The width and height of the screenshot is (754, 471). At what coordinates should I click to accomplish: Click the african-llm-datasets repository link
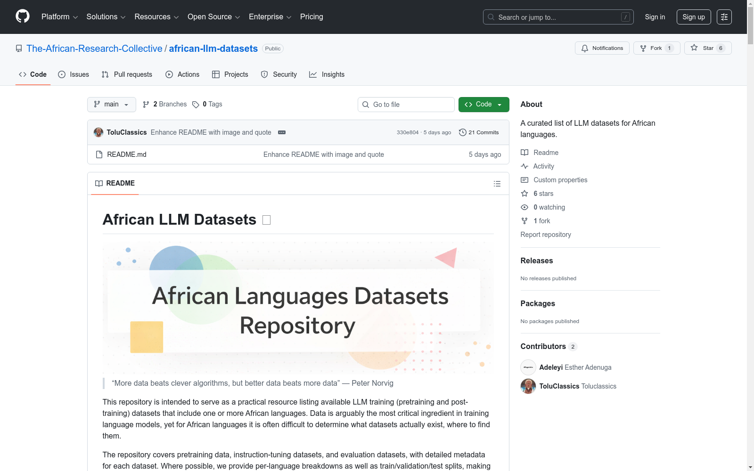pyautogui.click(x=213, y=49)
